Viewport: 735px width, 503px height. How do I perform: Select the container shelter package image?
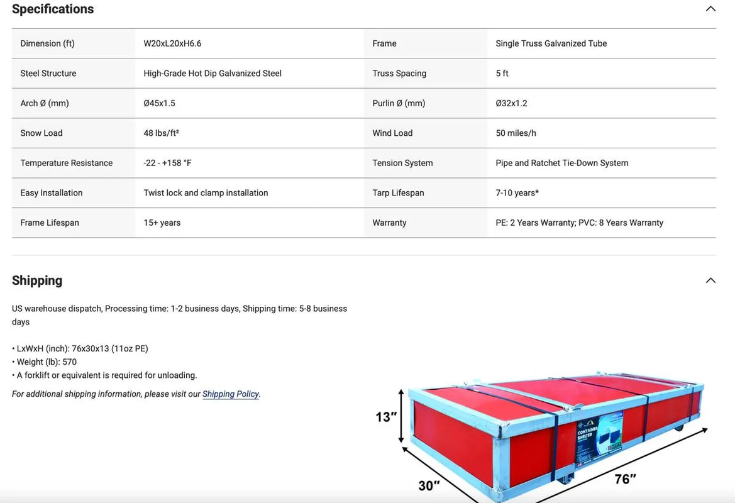point(553,434)
